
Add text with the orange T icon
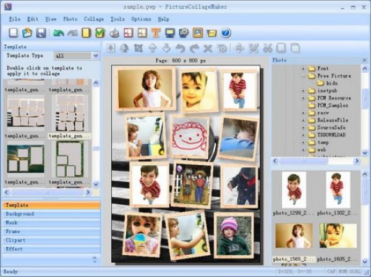tap(156, 33)
